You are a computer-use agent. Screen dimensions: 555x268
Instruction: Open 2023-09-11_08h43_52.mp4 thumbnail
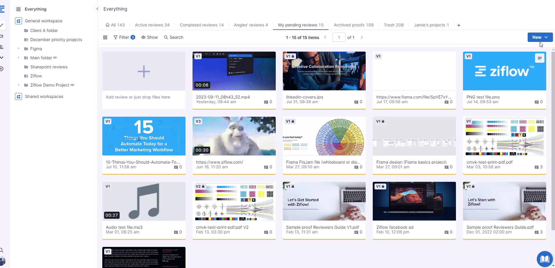point(234,71)
